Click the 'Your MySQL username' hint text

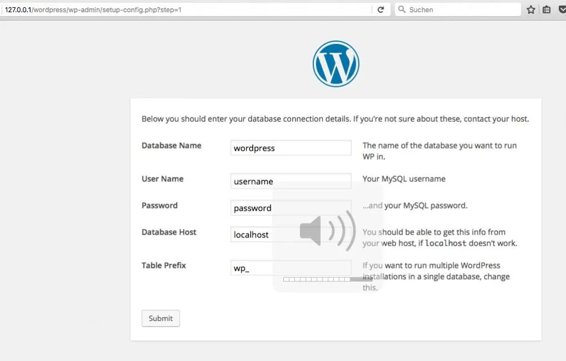pos(404,179)
